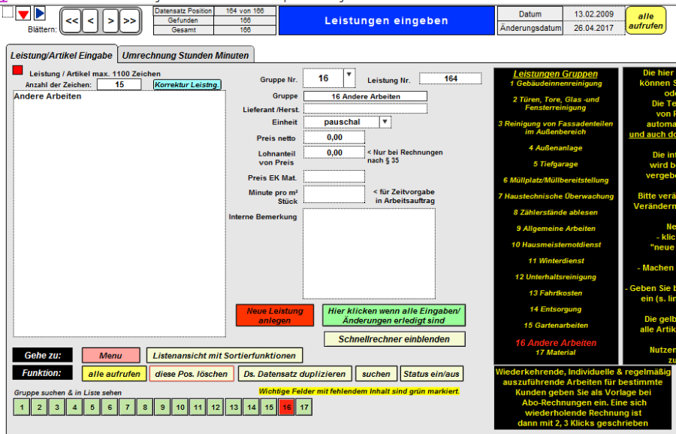This screenshot has width=676, height=434.
Task: Click the blue right-arrow icon
Action: click(40, 13)
